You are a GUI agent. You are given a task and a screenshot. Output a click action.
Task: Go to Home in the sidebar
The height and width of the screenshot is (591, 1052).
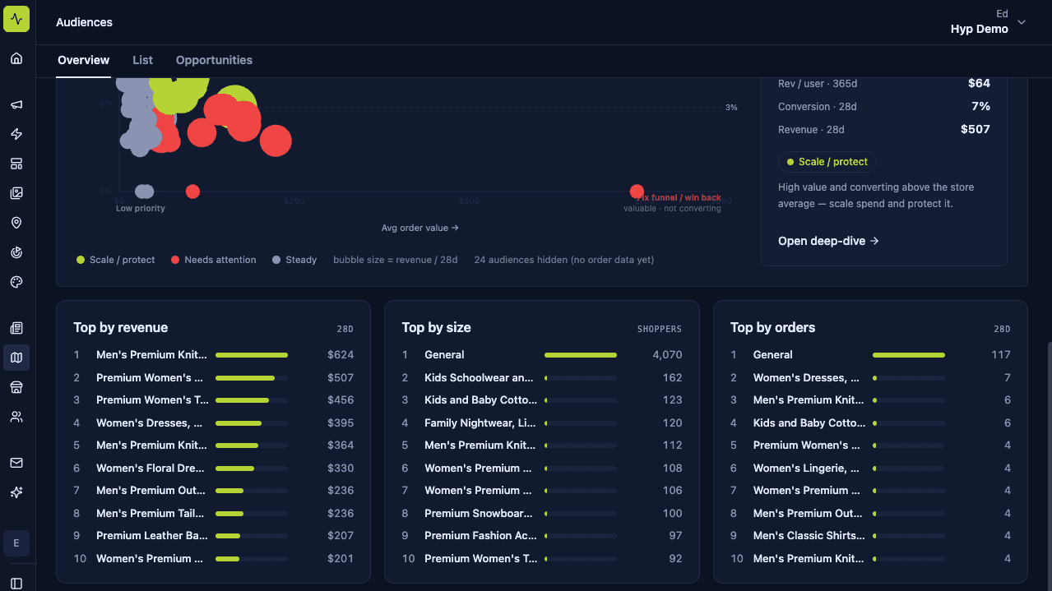16,58
